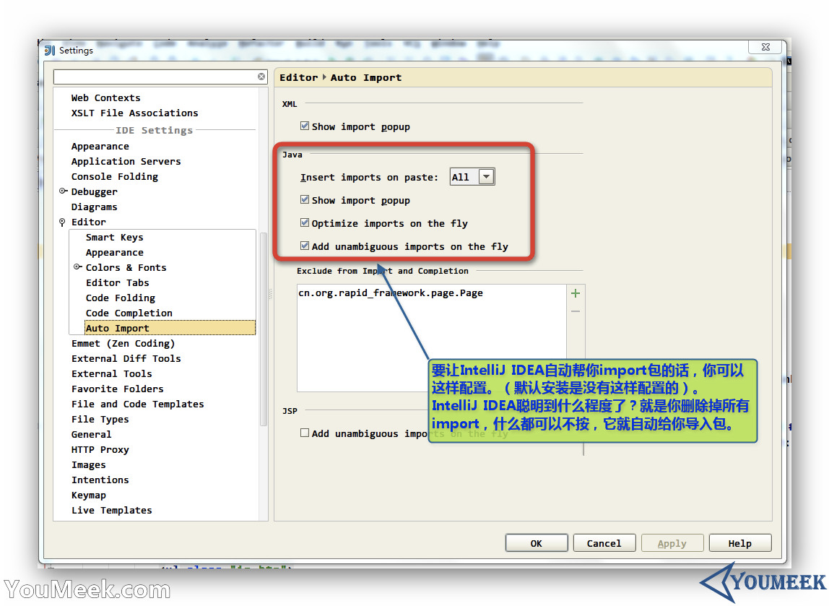This screenshot has height=606, width=829.
Task: Open Console Folding settings
Action: pyautogui.click(x=115, y=177)
